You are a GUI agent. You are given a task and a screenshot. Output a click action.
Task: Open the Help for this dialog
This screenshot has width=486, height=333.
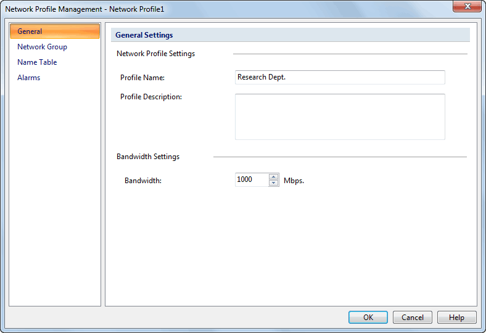pos(456,318)
